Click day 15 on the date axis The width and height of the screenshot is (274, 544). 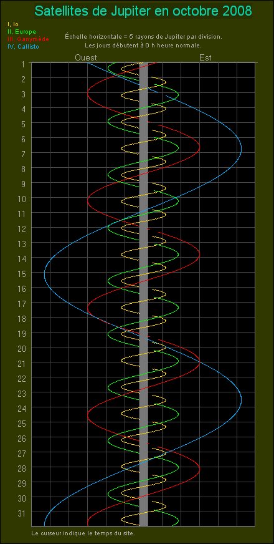[x=21, y=273]
